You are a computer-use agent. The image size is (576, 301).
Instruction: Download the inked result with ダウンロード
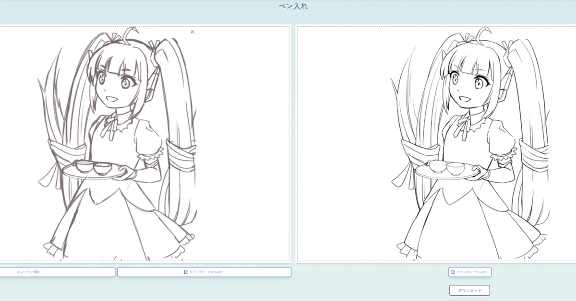[469, 290]
